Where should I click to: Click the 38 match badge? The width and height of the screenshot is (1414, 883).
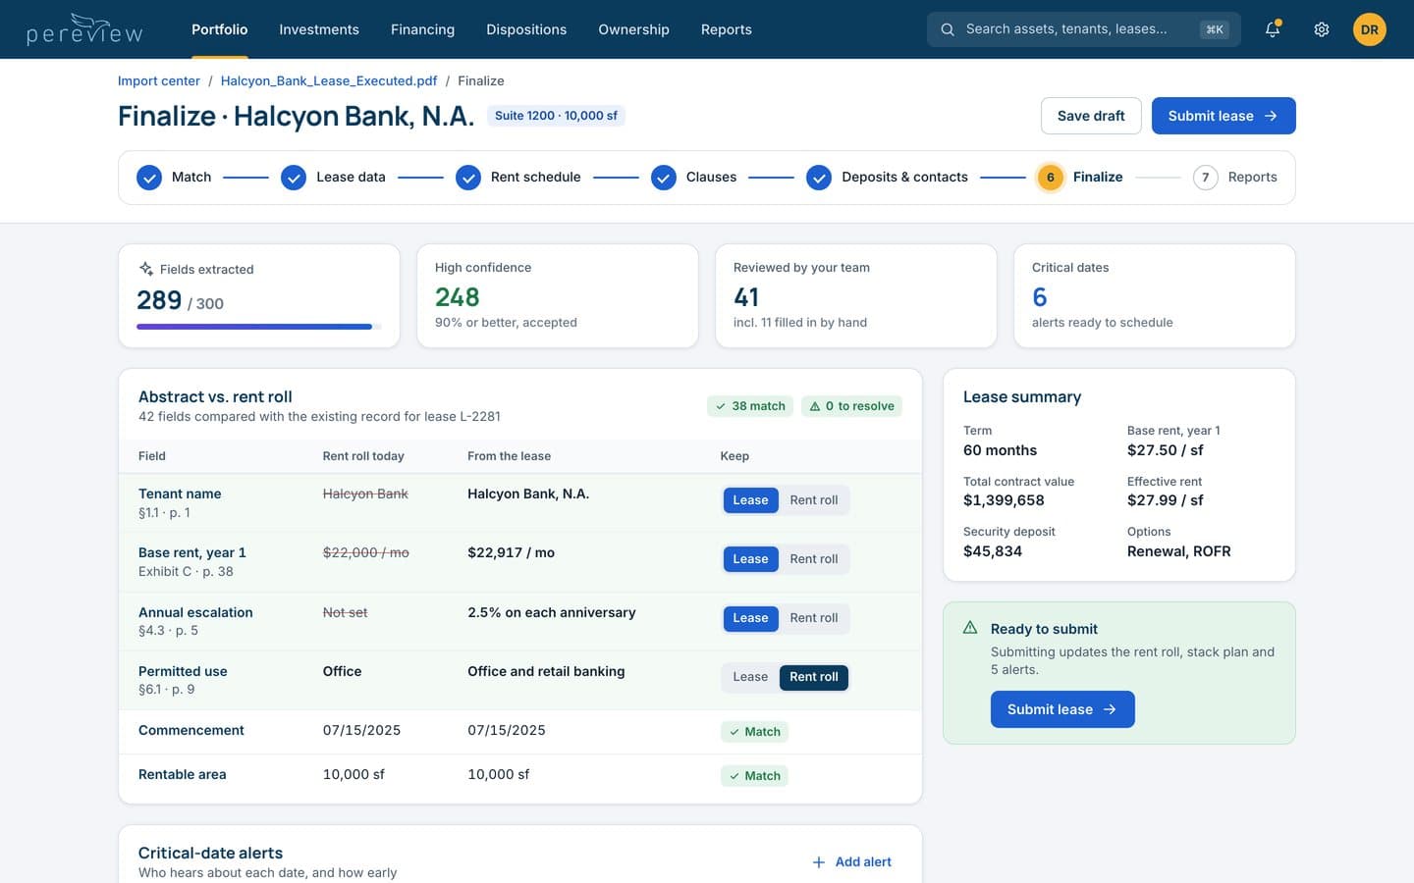click(x=750, y=406)
